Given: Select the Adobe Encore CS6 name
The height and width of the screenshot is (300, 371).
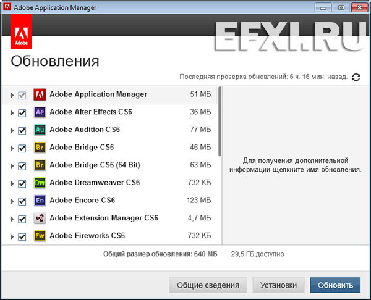Looking at the screenshot, I should (82, 201).
